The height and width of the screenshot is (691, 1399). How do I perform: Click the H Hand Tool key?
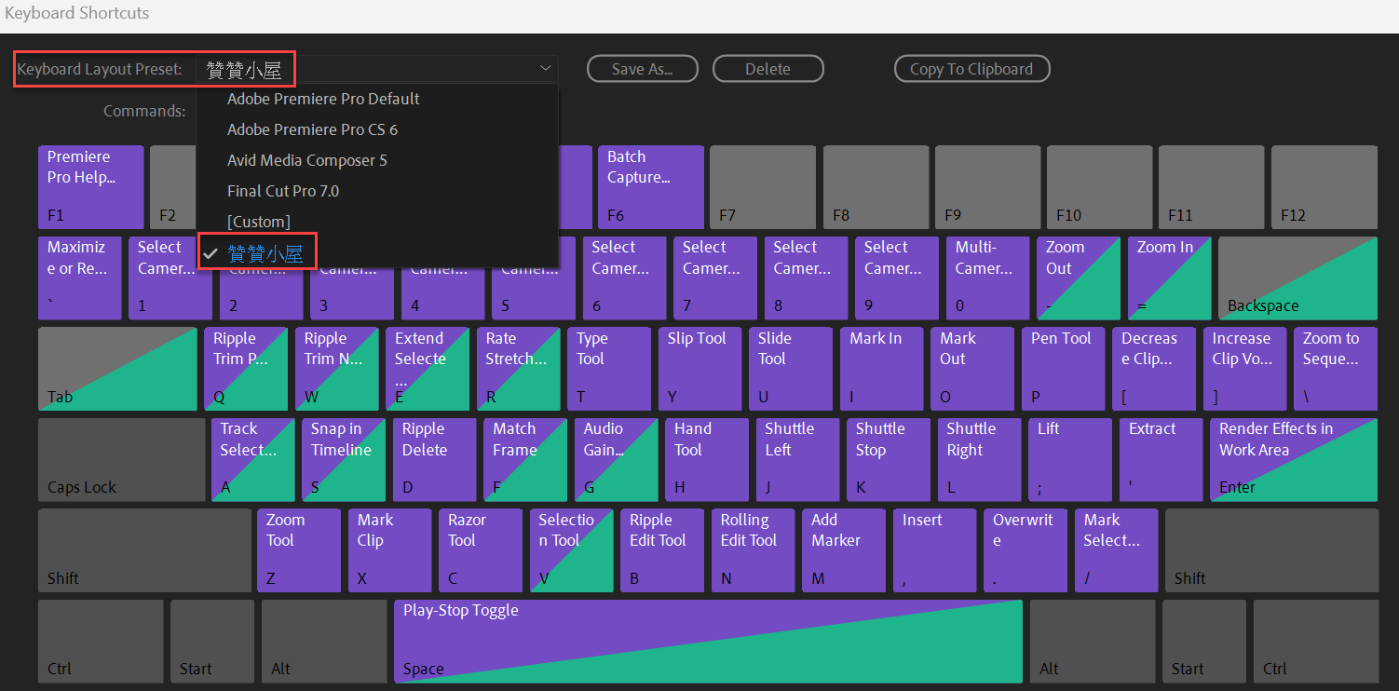[x=707, y=459]
